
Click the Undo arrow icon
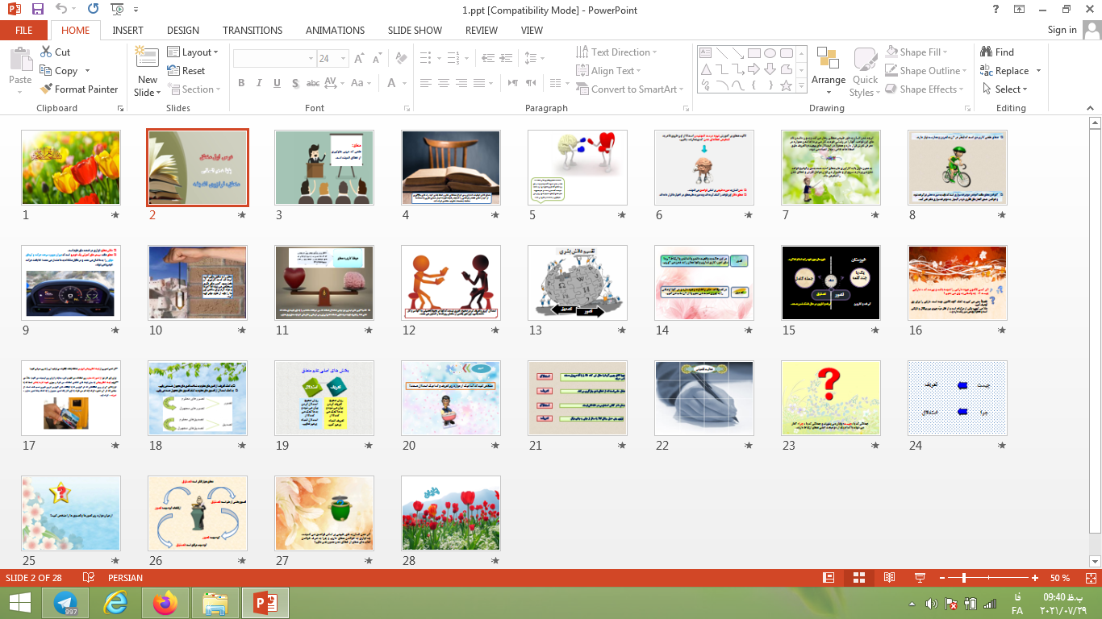tap(62, 10)
